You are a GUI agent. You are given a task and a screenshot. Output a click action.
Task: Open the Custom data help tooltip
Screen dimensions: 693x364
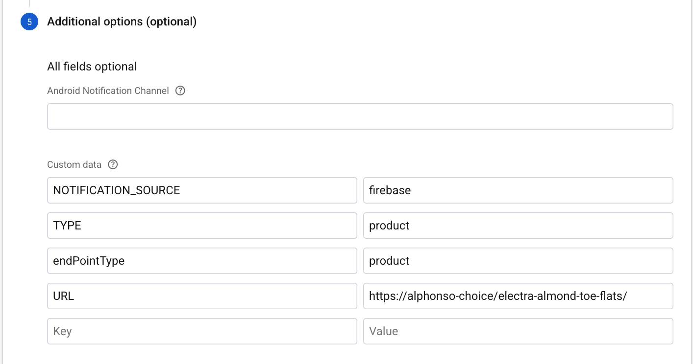113,164
